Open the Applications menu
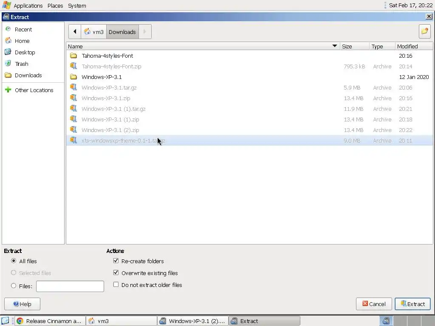This screenshot has height=326, width=435. click(x=28, y=6)
